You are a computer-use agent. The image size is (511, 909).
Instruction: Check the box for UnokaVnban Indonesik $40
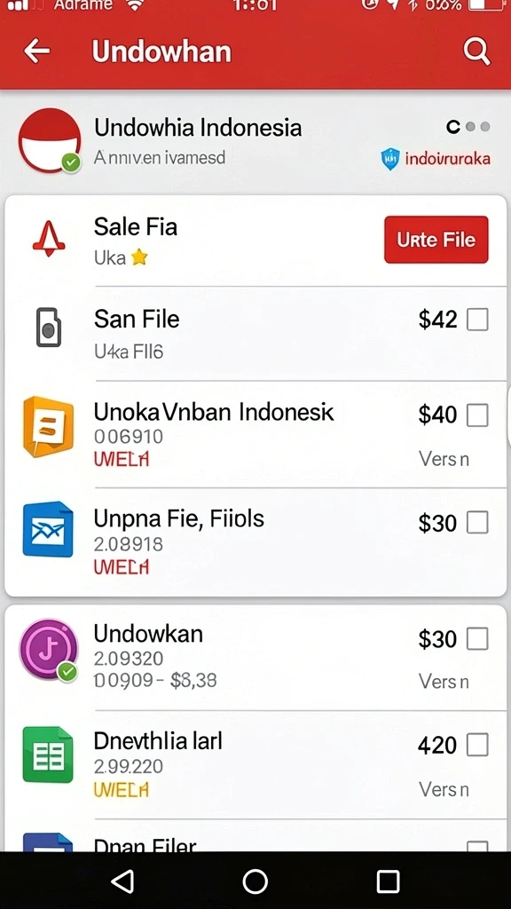(477, 415)
